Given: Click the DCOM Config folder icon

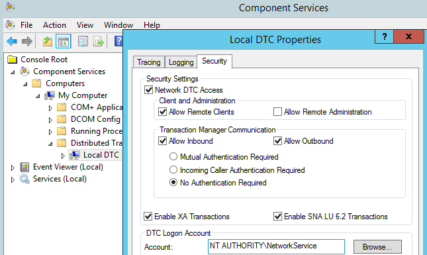Looking at the screenshot, I should 62,119.
